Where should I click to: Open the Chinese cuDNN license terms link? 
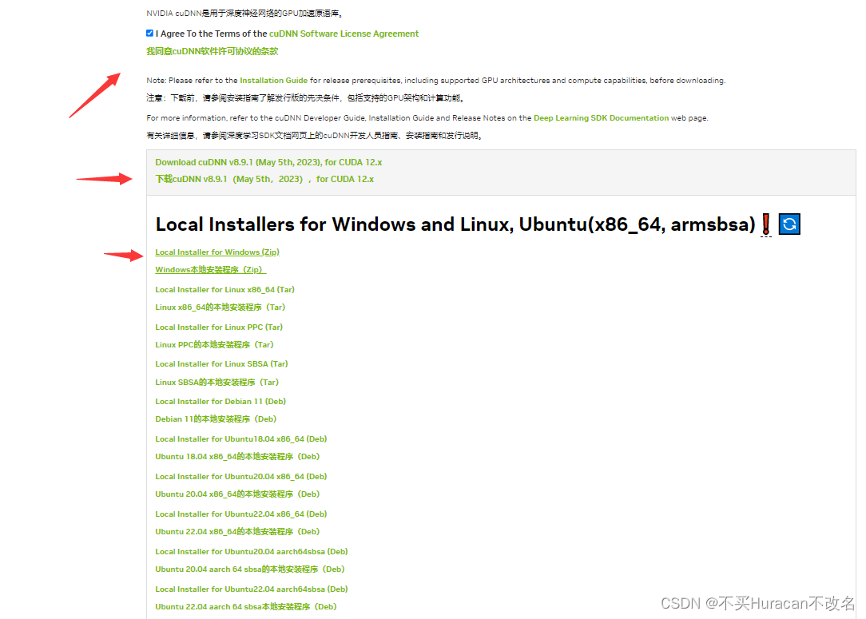(x=212, y=51)
